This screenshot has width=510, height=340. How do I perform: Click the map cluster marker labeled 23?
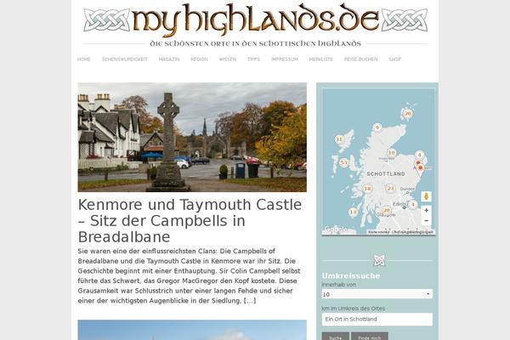tap(391, 189)
